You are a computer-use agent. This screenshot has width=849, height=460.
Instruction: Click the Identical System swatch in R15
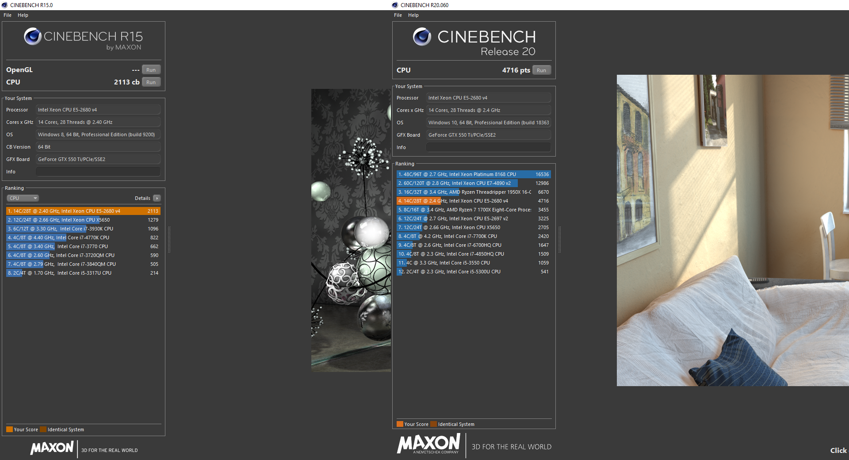tap(43, 429)
